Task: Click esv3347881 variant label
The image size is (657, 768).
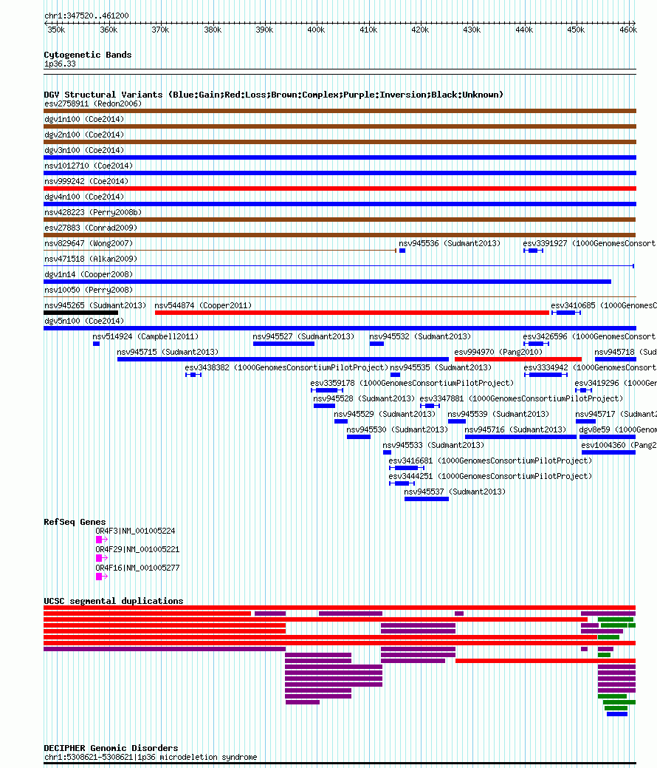Action: (521, 398)
